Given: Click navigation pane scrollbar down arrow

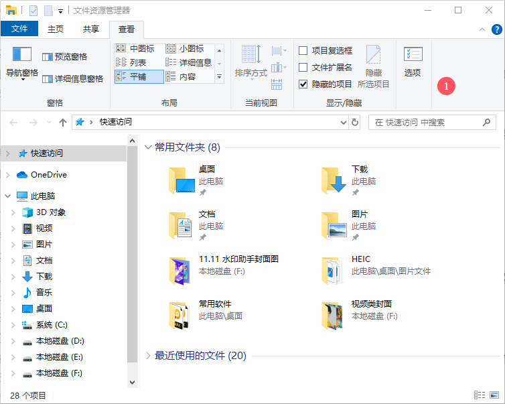Looking at the screenshot, I should 132,382.
